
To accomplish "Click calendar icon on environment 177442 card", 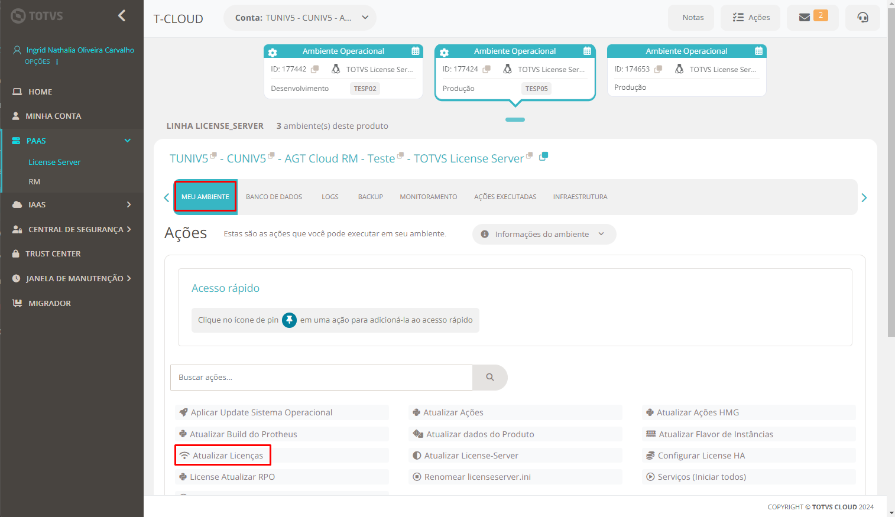I will pyautogui.click(x=416, y=51).
